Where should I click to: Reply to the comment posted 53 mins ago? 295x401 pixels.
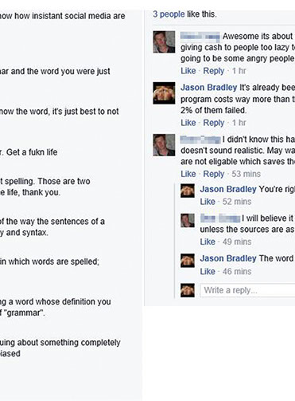coord(214,174)
